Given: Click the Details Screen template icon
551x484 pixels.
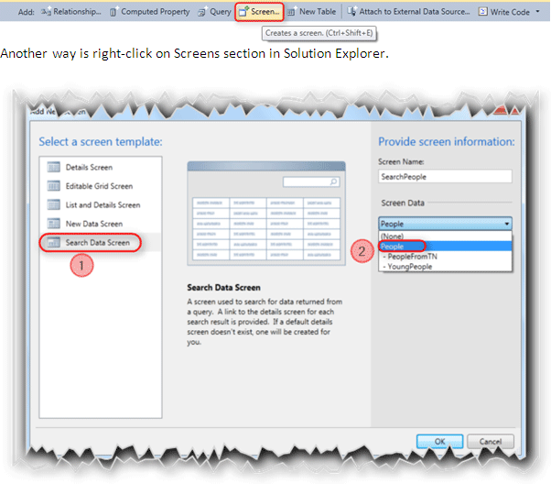Looking at the screenshot, I should [53, 167].
